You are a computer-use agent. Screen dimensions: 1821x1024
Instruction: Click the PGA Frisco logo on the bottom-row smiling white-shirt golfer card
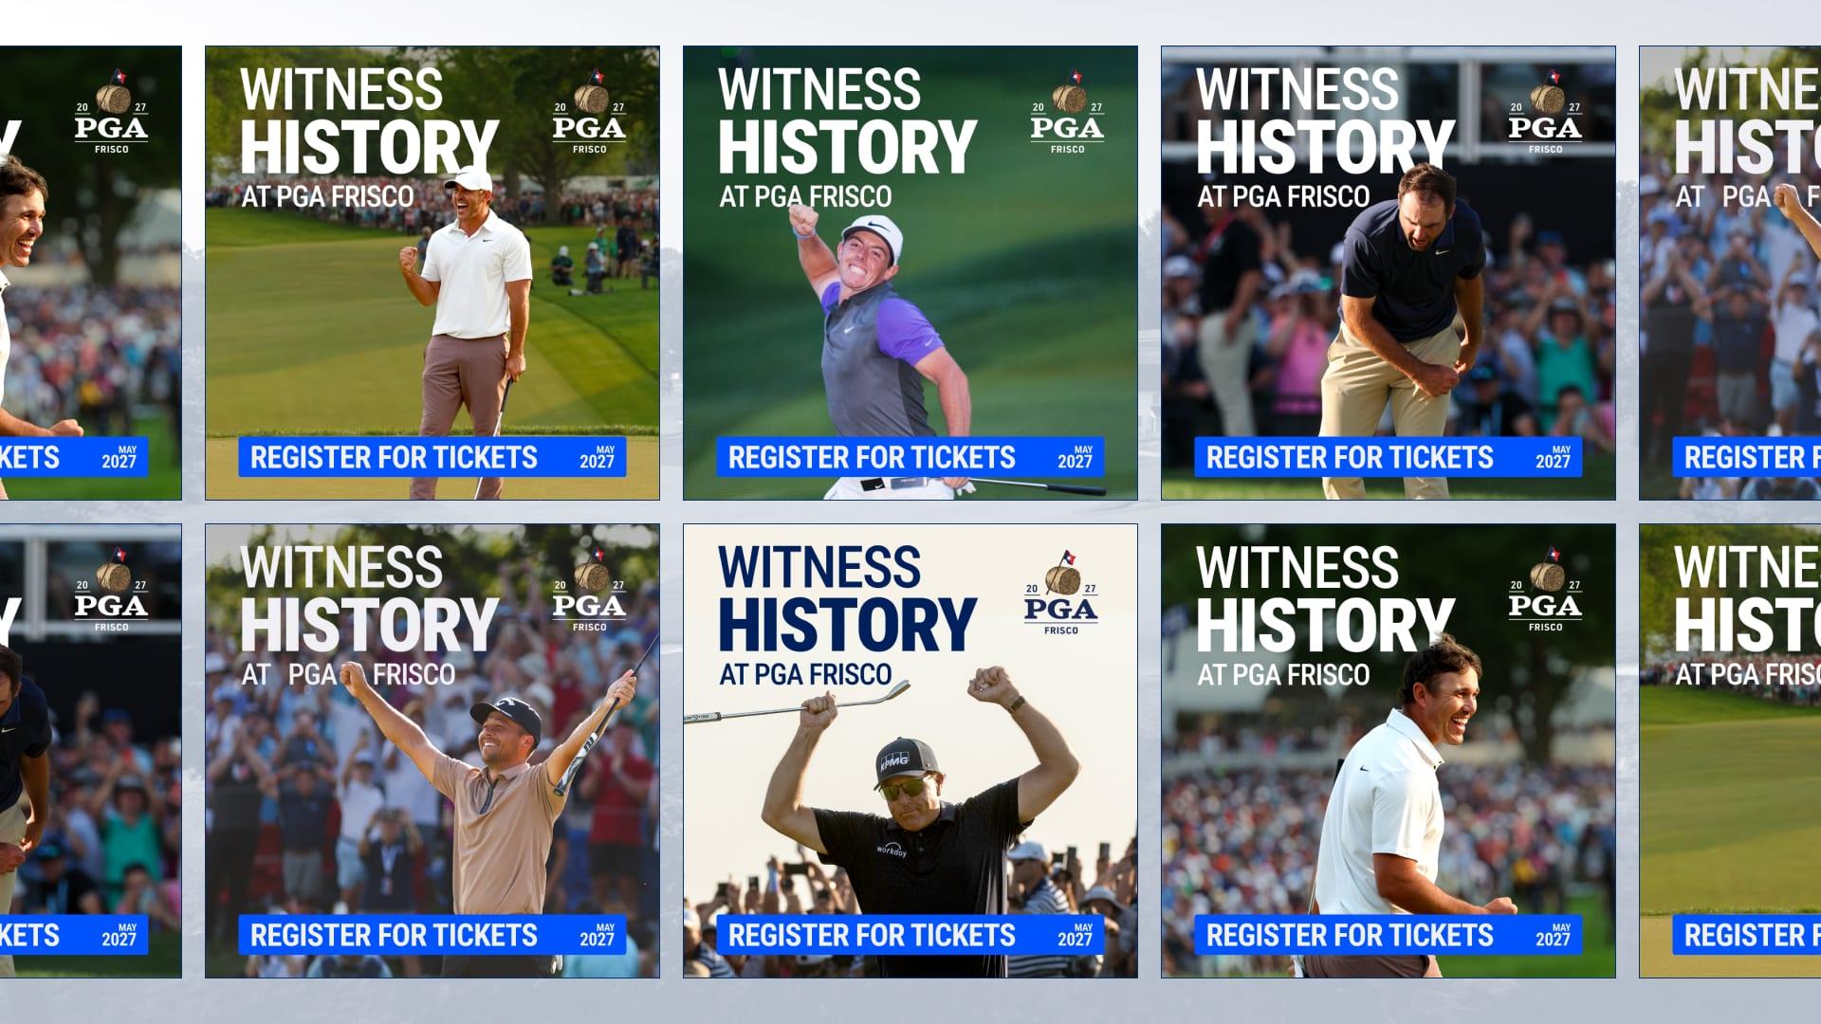(x=1545, y=590)
